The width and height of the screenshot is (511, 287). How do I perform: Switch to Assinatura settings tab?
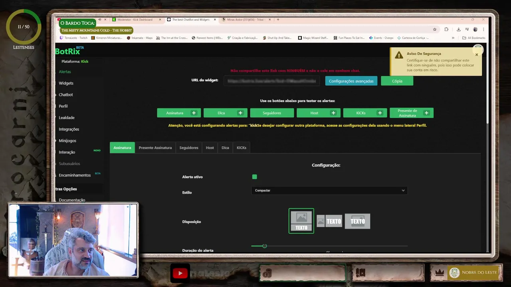pos(122,147)
